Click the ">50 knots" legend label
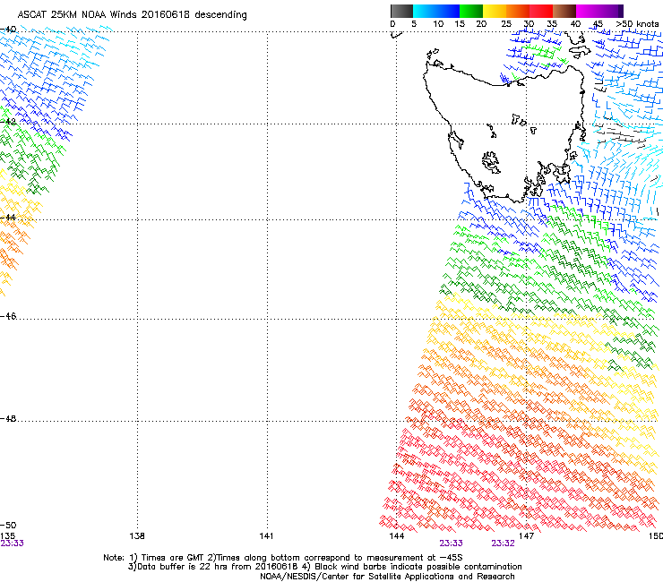Image resolution: width=663 pixels, height=582 pixels. point(637,24)
